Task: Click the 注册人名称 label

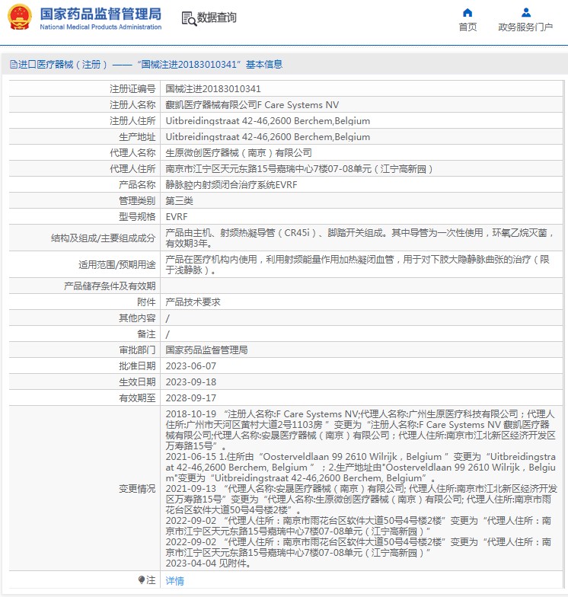Action: click(132, 105)
